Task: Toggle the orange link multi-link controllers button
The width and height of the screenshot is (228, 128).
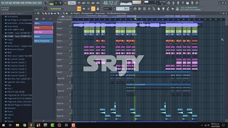Action: (x=93, y=9)
